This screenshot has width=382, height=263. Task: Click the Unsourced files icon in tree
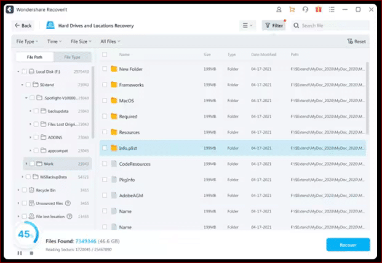point(31,203)
